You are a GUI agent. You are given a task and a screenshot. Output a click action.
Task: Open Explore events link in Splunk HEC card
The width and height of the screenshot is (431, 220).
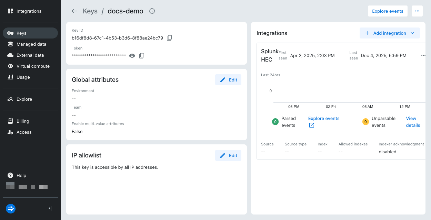pyautogui.click(x=324, y=118)
